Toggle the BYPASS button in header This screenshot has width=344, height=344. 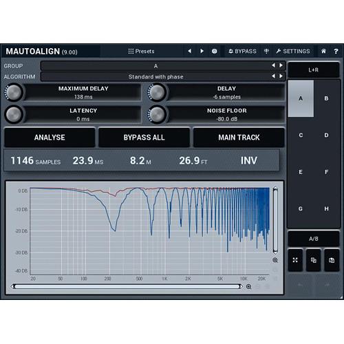[242, 51]
